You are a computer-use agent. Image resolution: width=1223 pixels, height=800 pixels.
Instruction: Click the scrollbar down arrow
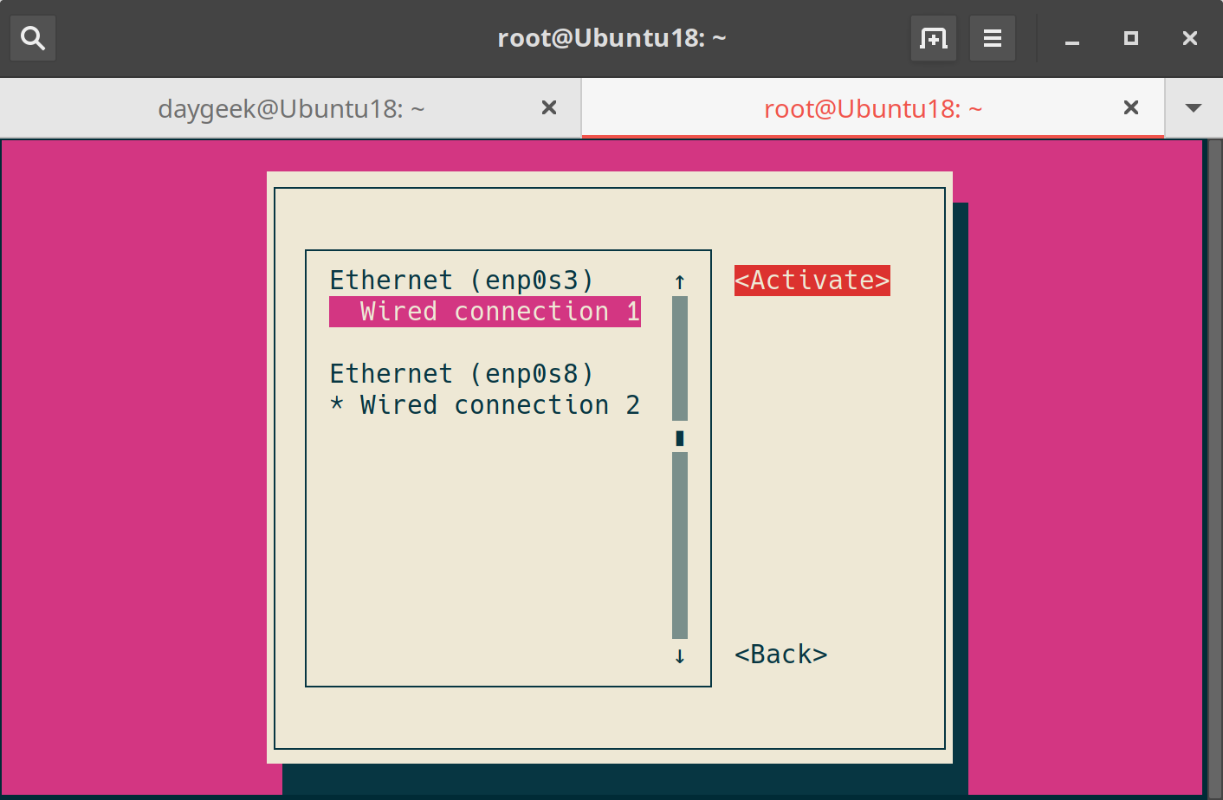tap(679, 656)
